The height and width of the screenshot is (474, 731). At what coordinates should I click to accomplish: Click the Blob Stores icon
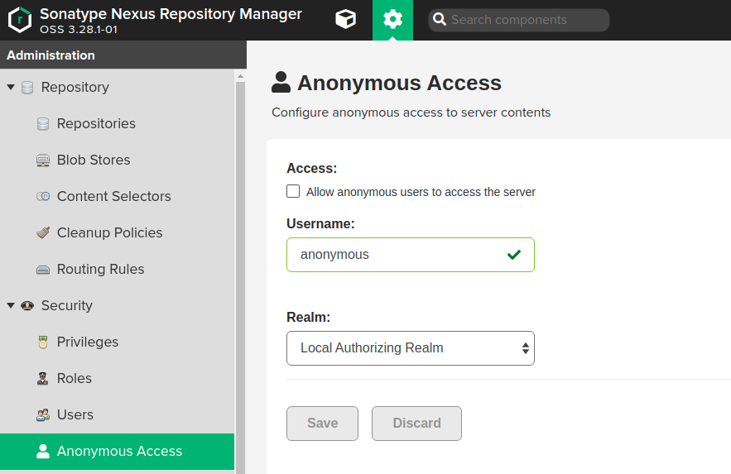click(x=43, y=160)
